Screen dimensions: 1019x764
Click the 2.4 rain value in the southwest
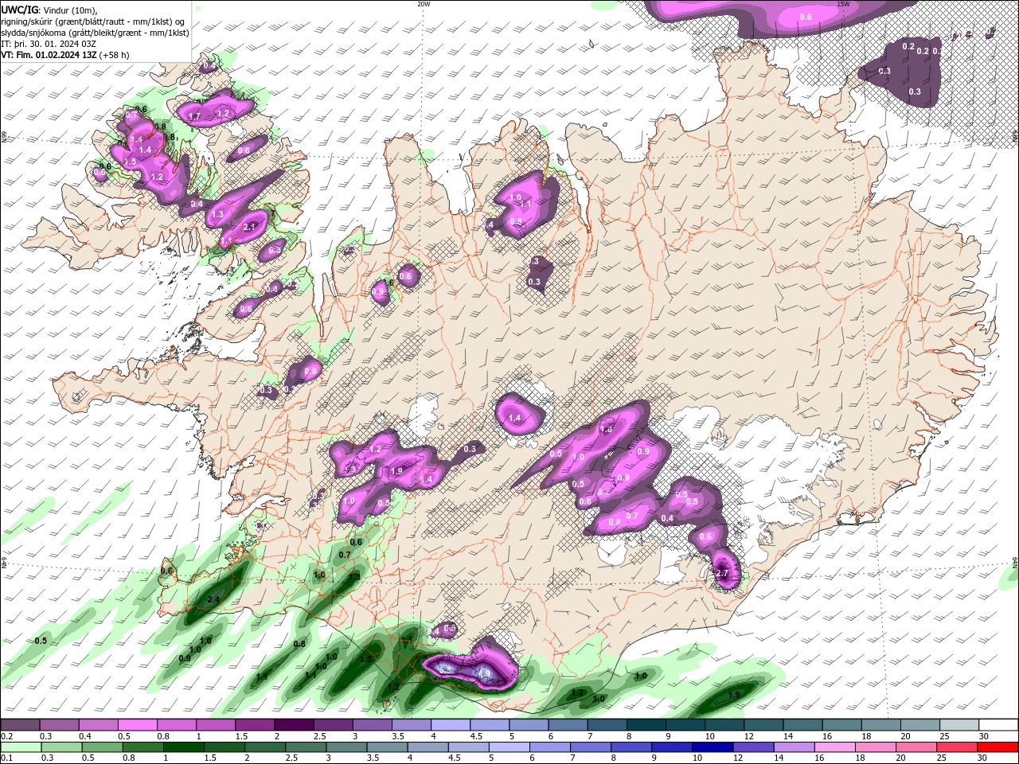point(213,599)
